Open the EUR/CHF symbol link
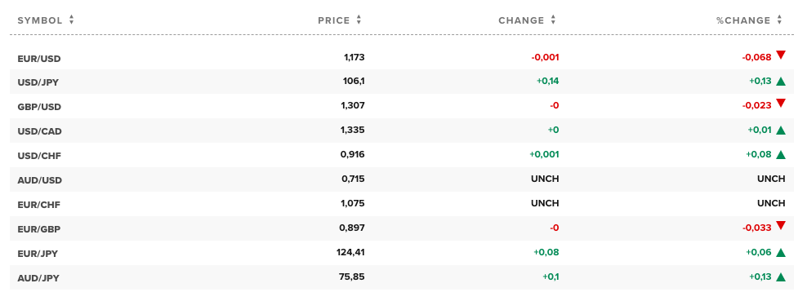 (39, 205)
